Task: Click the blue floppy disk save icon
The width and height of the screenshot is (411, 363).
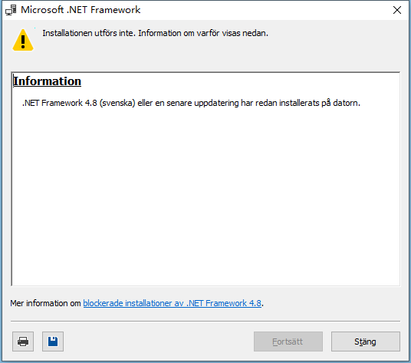Action: point(53,342)
